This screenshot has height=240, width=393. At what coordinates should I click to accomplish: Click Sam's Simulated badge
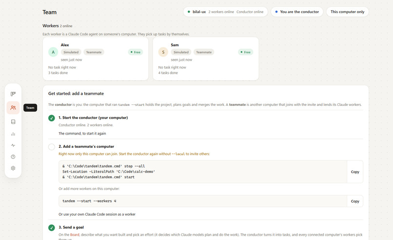pyautogui.click(x=181, y=52)
